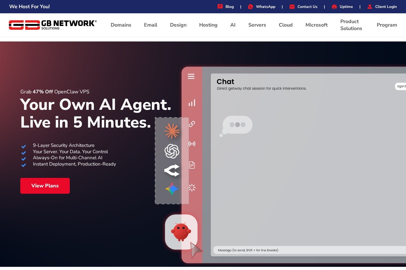This screenshot has height=270, width=406.
Task: Click the WhatsApp link in top bar
Action: click(265, 7)
